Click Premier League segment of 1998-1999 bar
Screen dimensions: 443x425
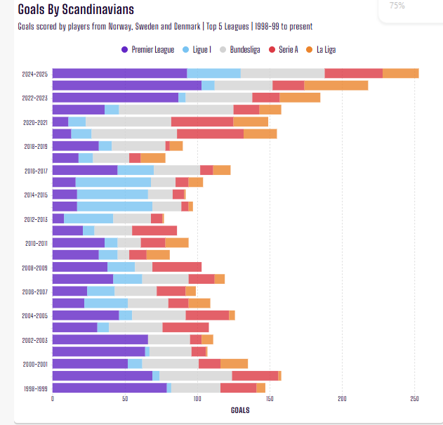109,388
